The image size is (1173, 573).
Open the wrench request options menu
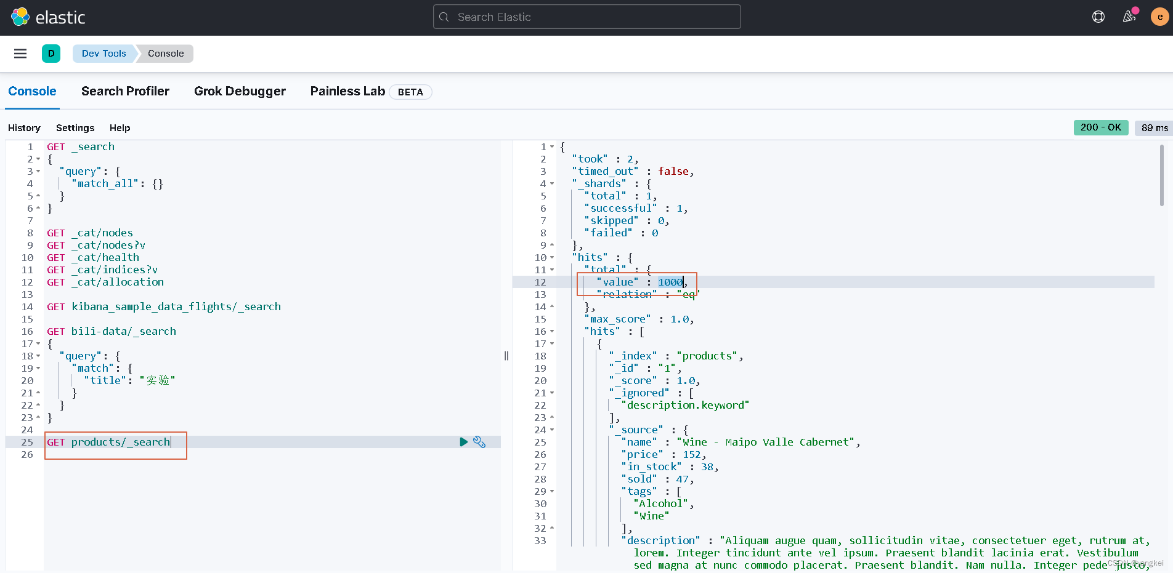tap(479, 442)
